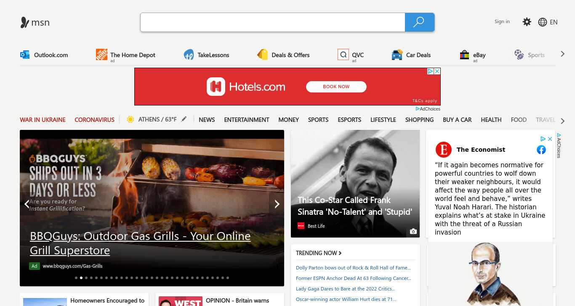Click the BOOK NOW button

click(x=336, y=87)
